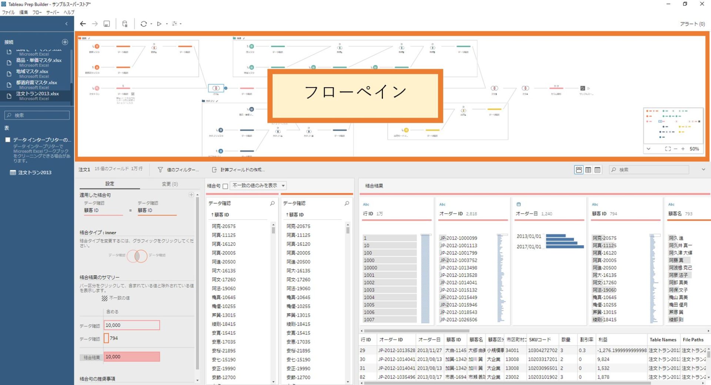
Task: Expand the chevron right of the search box
Action: 703,169
